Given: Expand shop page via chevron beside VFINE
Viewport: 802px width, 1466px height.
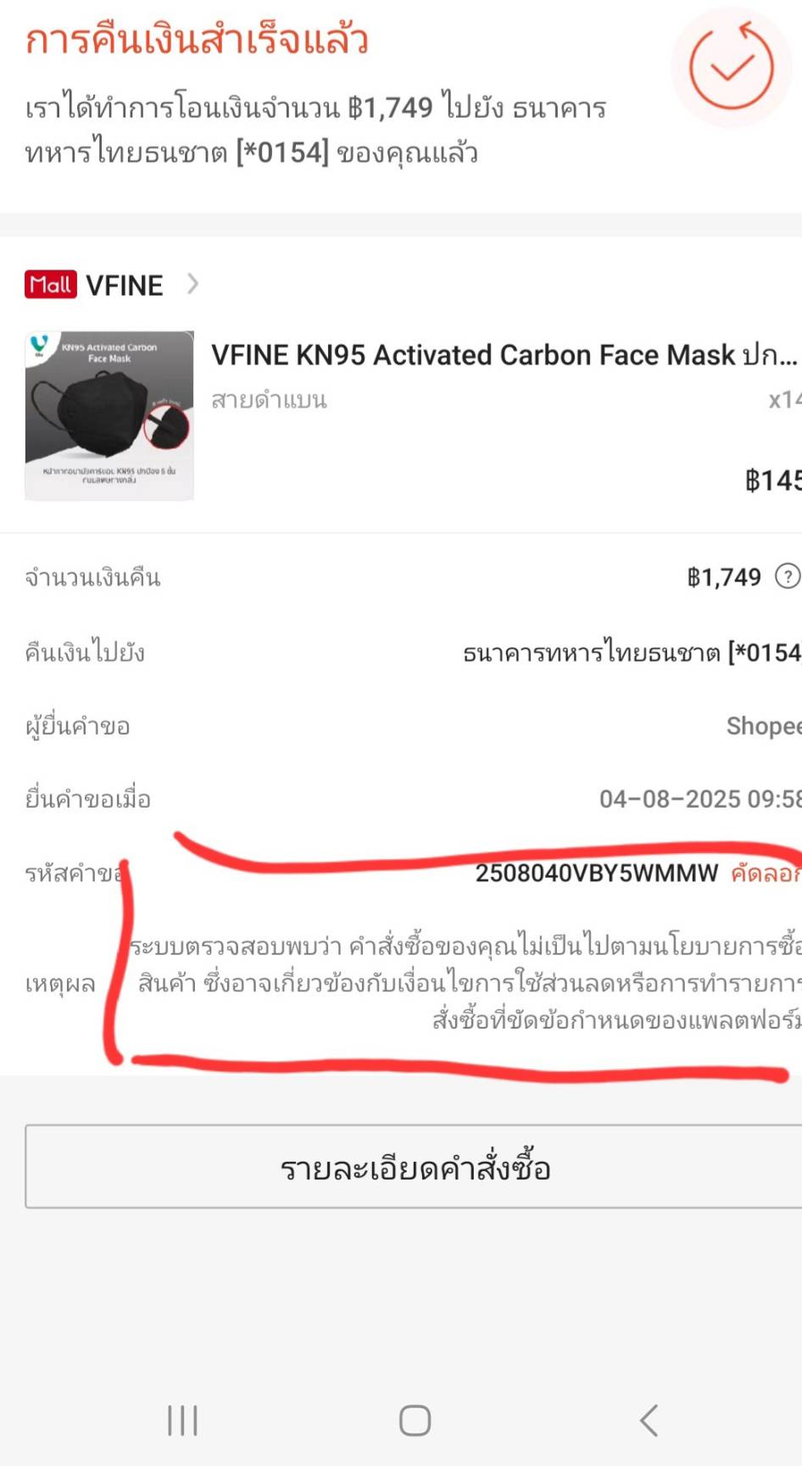Looking at the screenshot, I should (x=192, y=284).
